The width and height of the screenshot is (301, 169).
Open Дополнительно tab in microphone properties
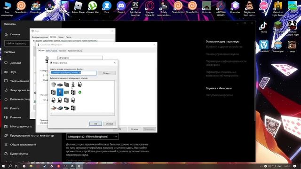75,51
